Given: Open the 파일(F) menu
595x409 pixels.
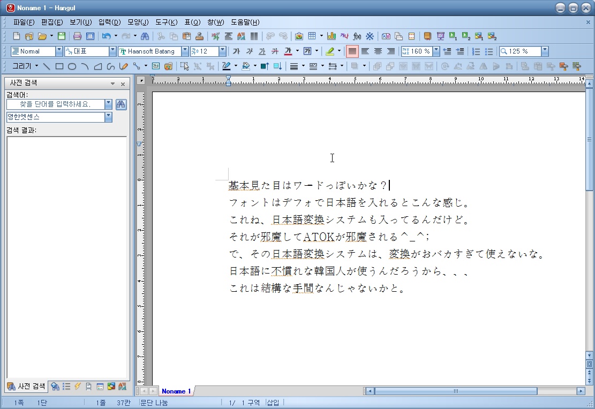Looking at the screenshot, I should [x=24, y=22].
